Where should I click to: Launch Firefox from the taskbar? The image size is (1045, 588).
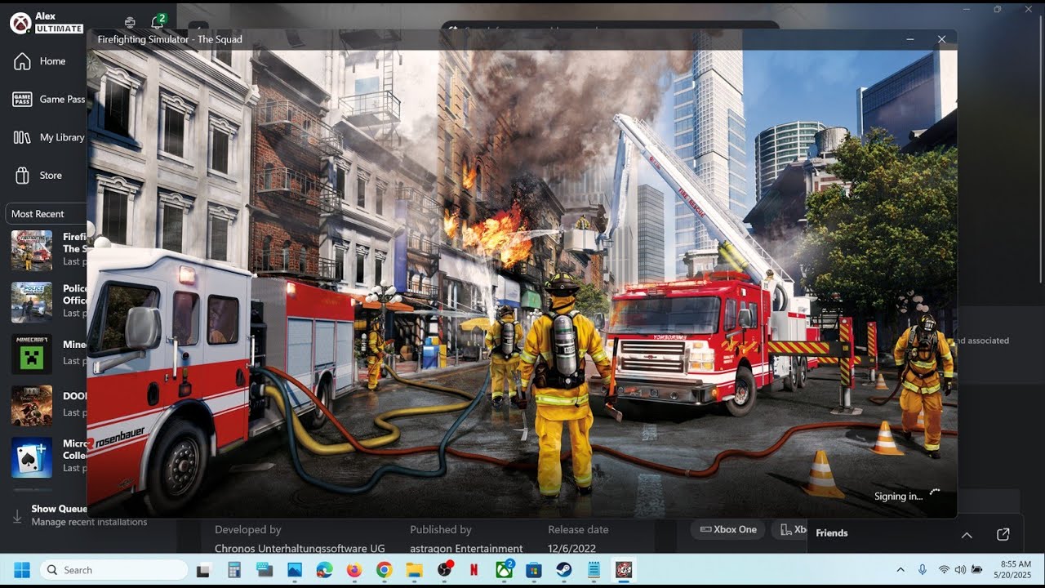[x=354, y=570]
